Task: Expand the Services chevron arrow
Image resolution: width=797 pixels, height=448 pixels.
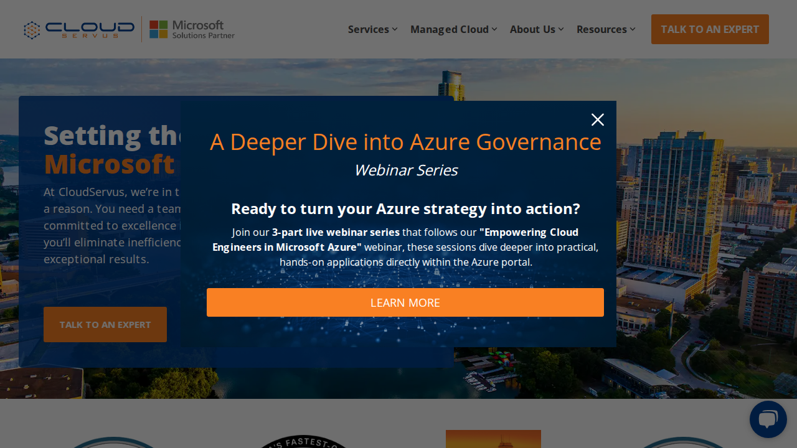Action: pyautogui.click(x=395, y=29)
